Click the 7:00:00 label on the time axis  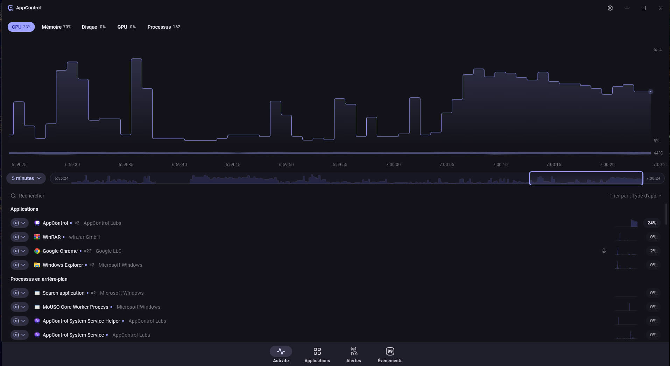[393, 164]
